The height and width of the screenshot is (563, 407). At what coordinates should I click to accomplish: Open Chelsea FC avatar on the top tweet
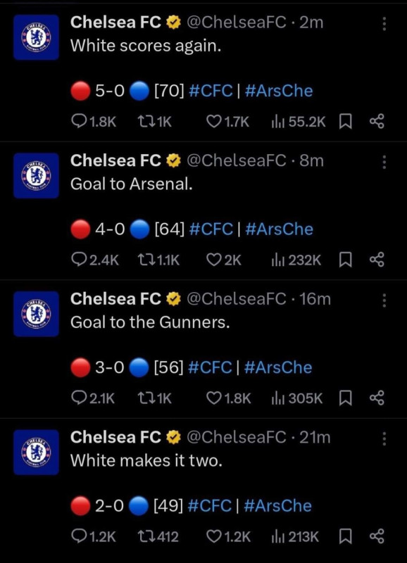36,37
